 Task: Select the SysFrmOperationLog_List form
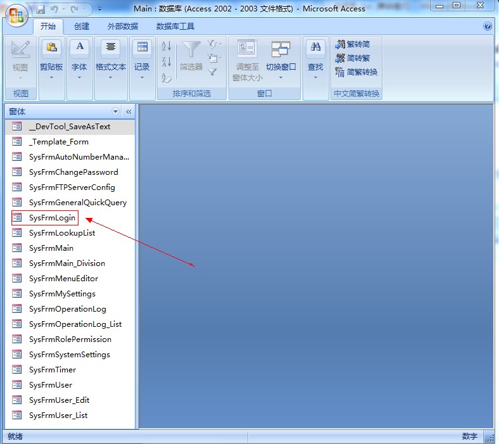tap(70, 324)
